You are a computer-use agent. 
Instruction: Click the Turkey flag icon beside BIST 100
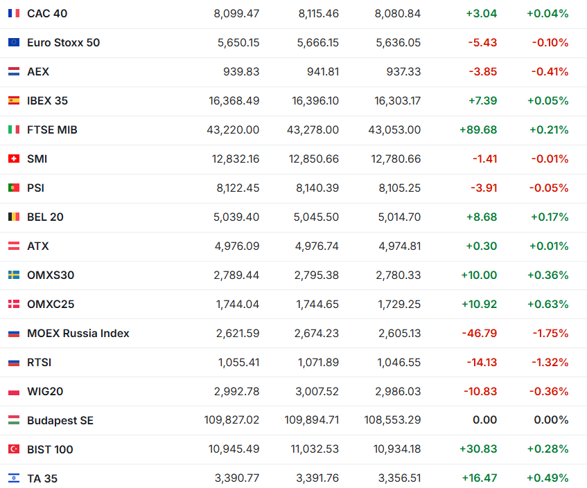click(x=14, y=450)
